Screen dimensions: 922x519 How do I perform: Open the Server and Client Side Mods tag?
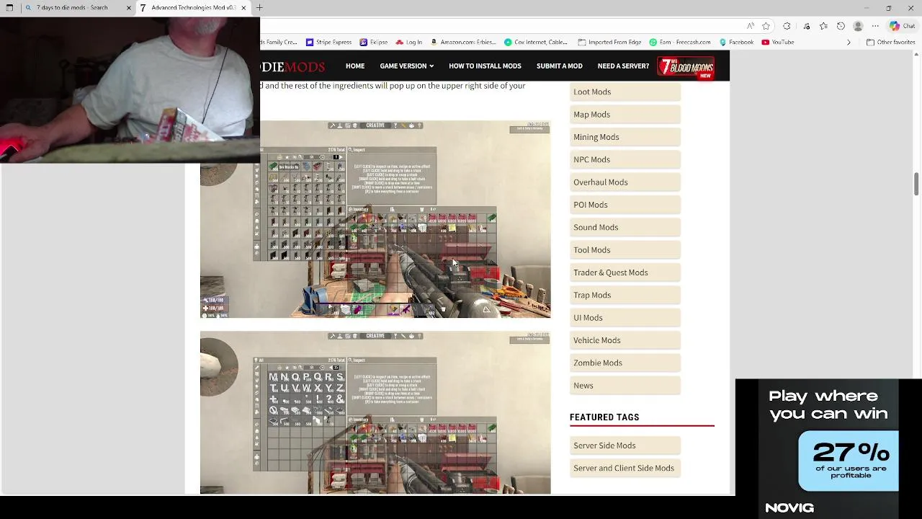click(625, 468)
